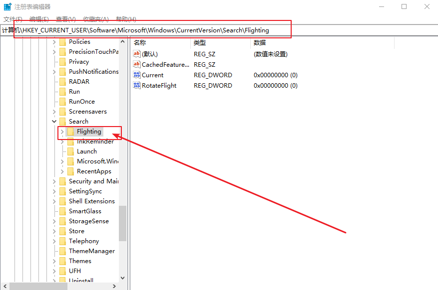Click the Registry Editor app icon in title bar
The width and height of the screenshot is (438, 290).
coord(7,6)
